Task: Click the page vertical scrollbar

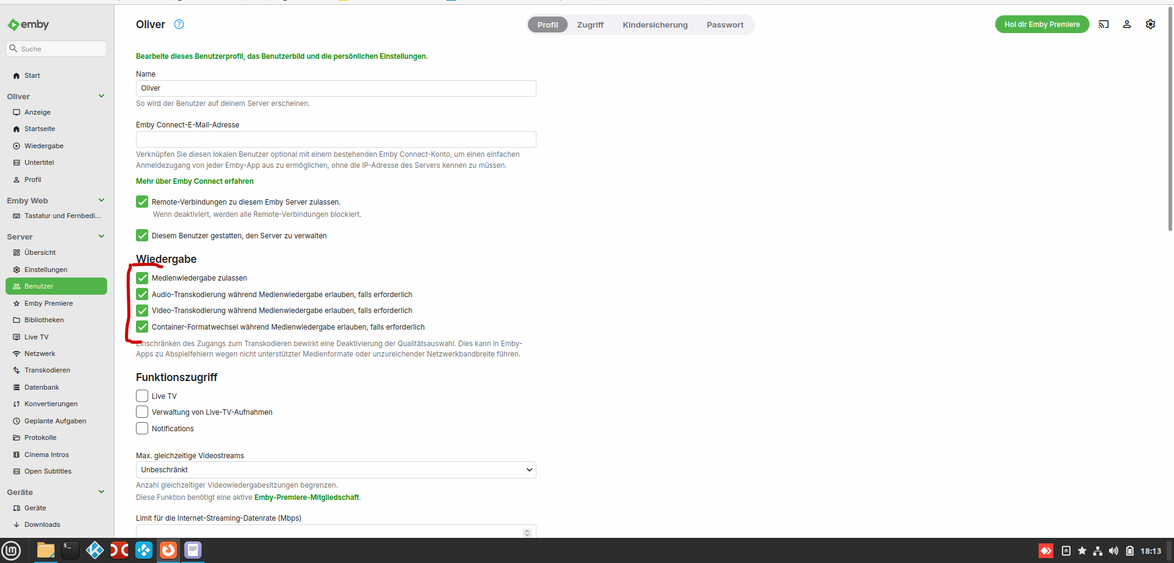Action: tap(1170, 119)
